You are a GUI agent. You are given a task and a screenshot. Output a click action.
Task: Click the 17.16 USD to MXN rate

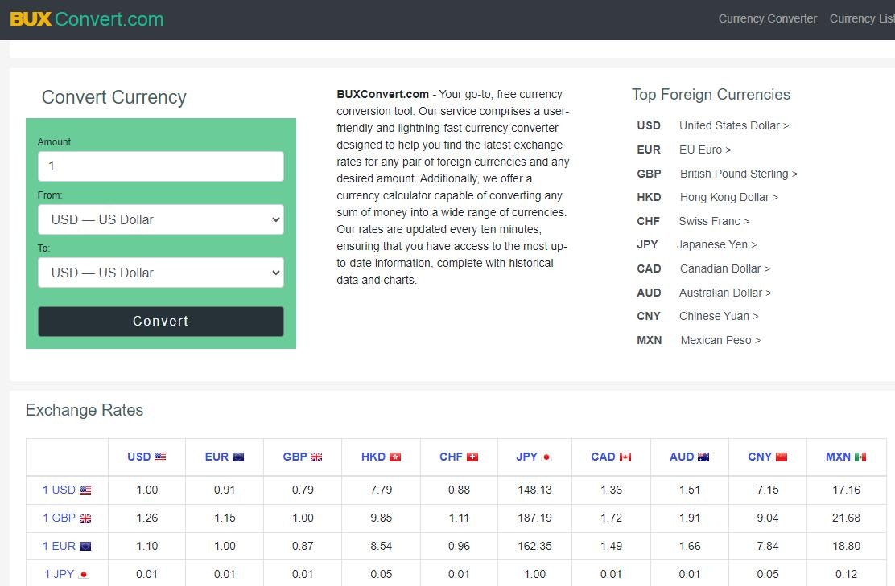pyautogui.click(x=846, y=490)
